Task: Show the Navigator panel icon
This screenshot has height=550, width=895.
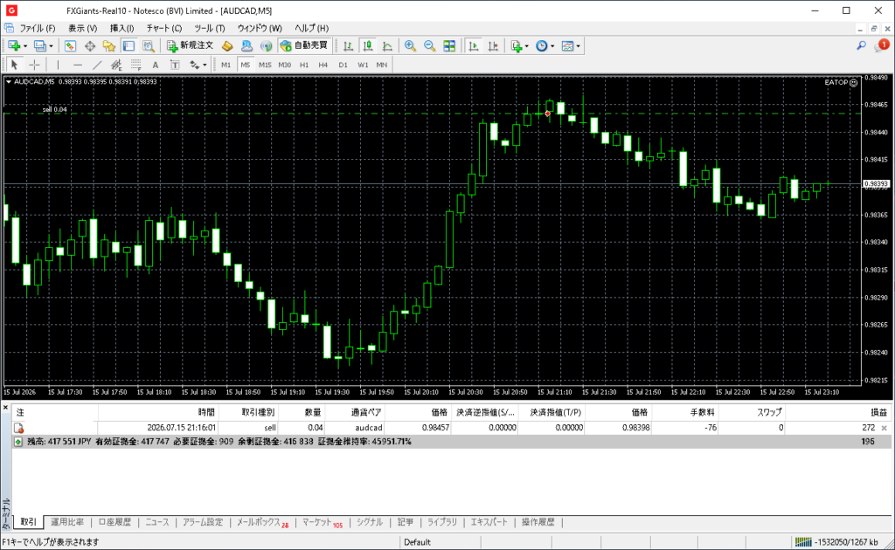Action: [x=109, y=46]
